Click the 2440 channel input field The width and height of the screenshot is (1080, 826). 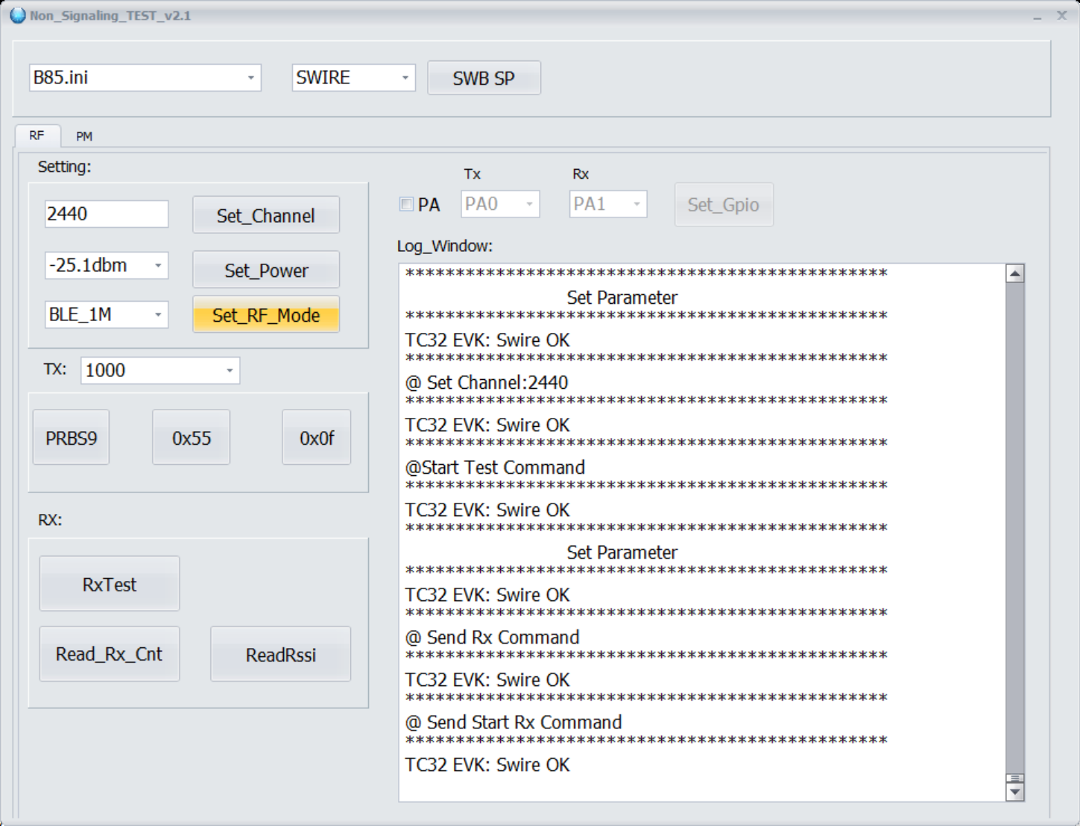pyautogui.click(x=106, y=215)
